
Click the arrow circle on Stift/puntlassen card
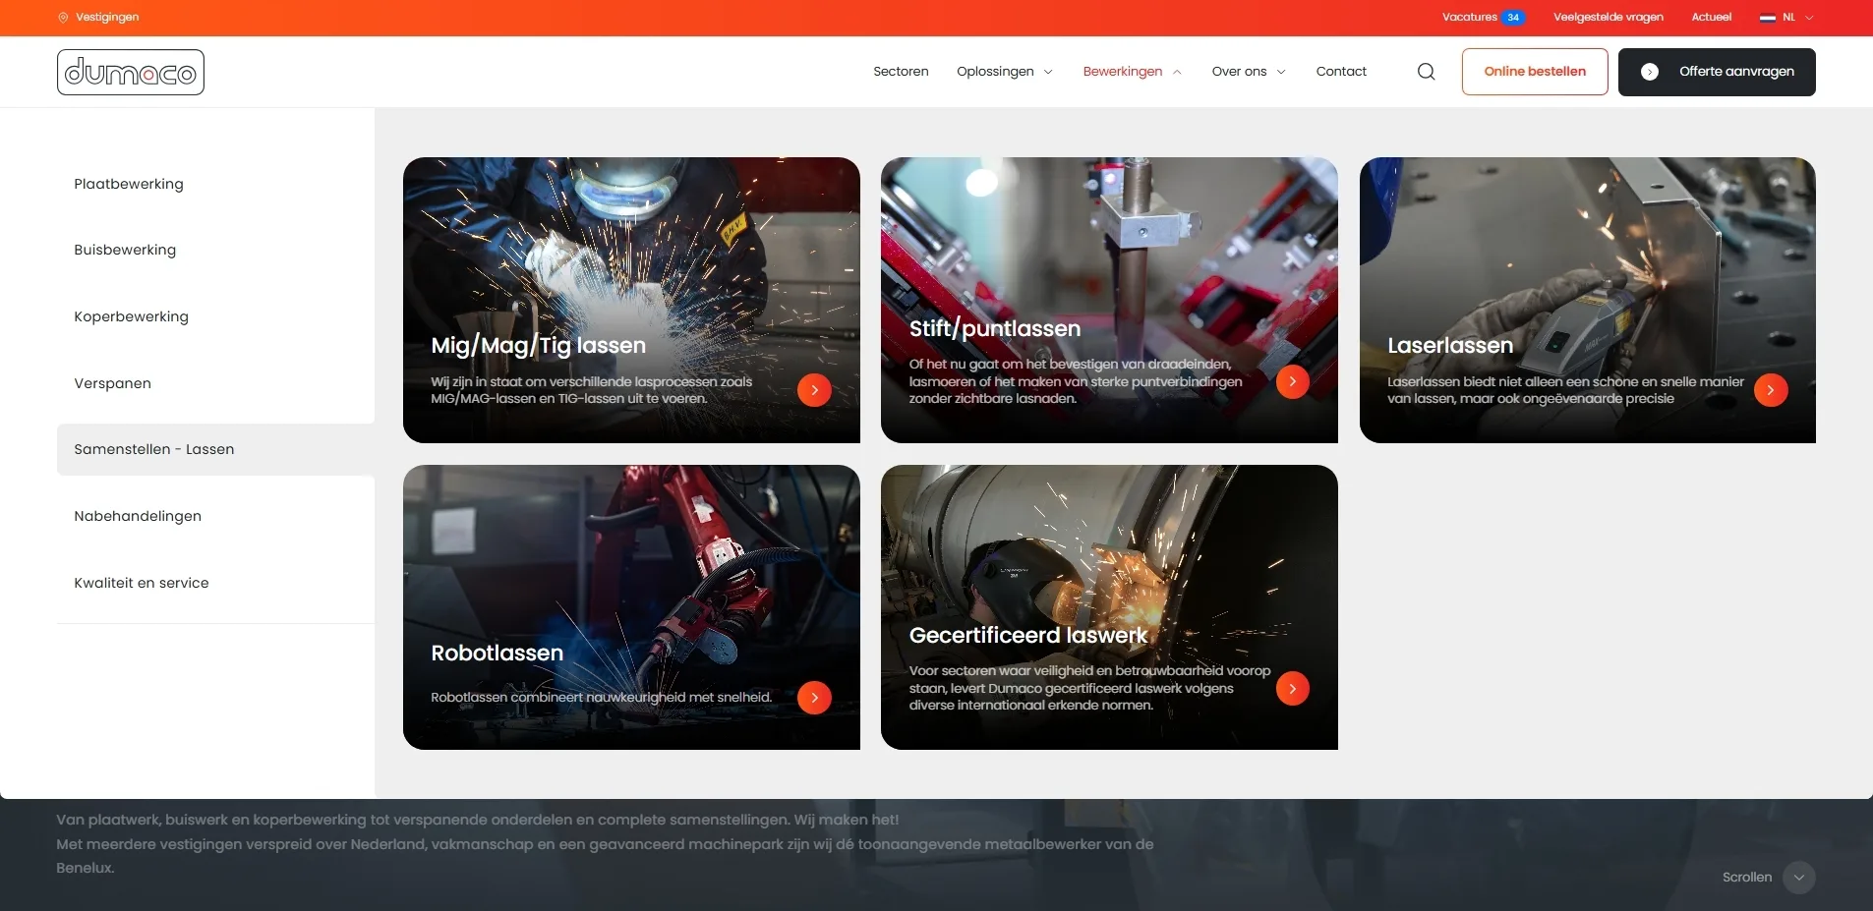[1292, 381]
